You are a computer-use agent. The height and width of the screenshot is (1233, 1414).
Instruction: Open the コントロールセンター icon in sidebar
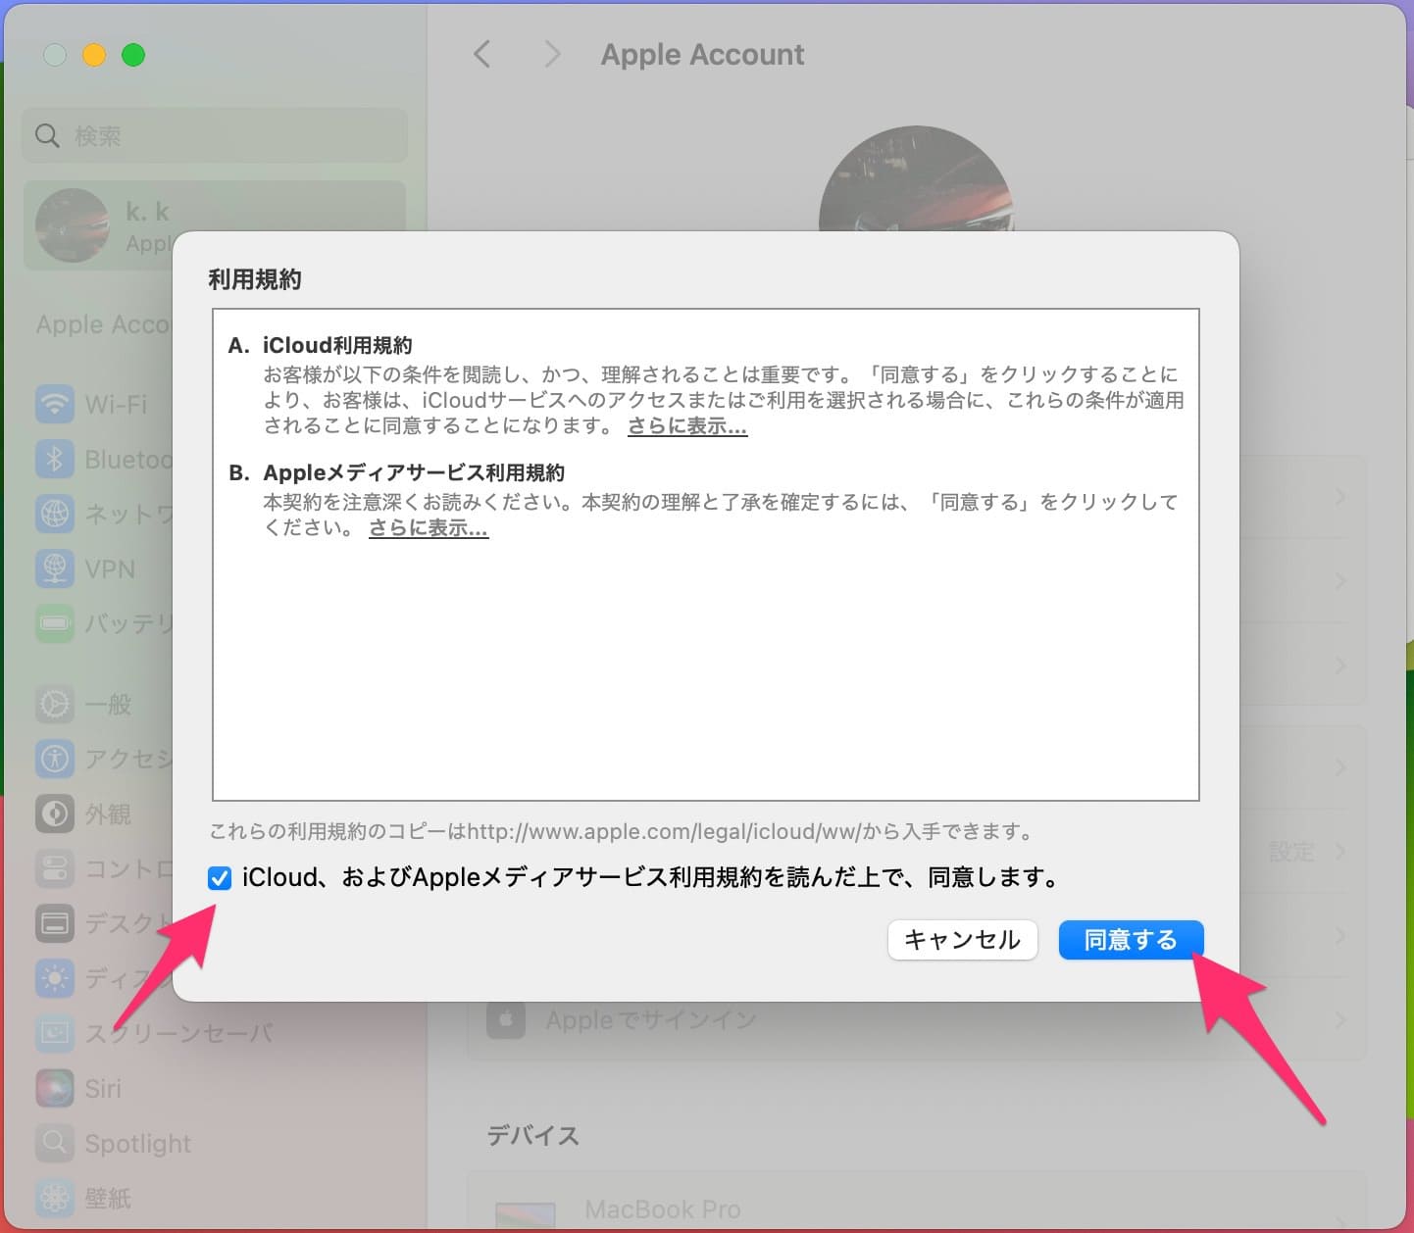pos(55,868)
